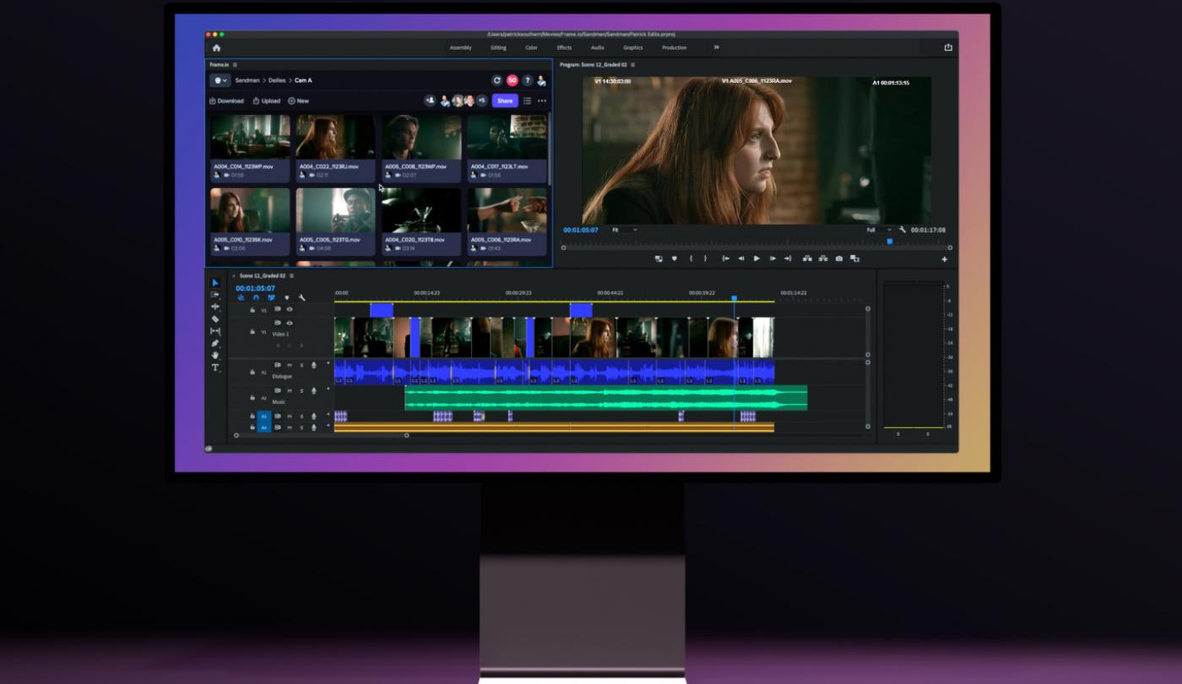Mute the Dialogue track
The height and width of the screenshot is (684, 1182).
tap(290, 366)
